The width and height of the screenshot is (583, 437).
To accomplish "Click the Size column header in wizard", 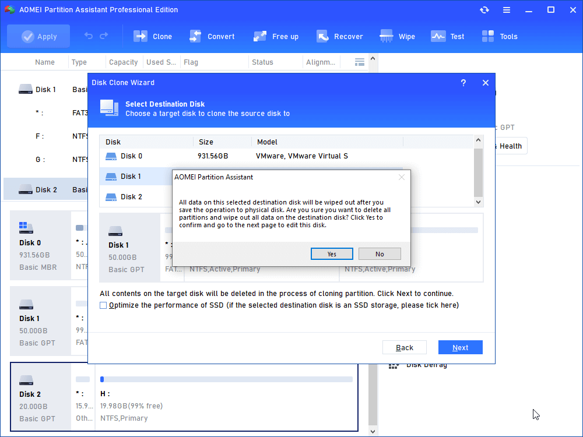I will (206, 142).
